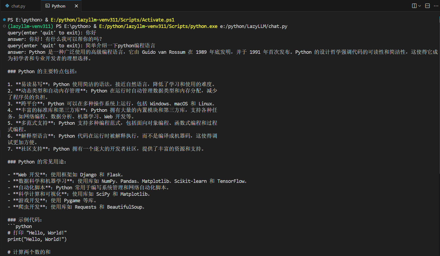Switch to the chat.py editor tab

pyautogui.click(x=18, y=6)
